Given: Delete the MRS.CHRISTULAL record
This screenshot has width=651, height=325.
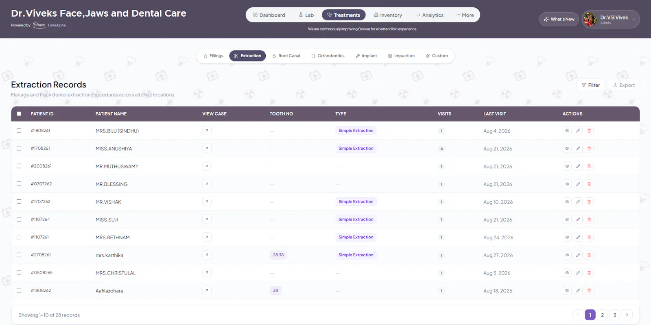Looking at the screenshot, I should tap(589, 273).
